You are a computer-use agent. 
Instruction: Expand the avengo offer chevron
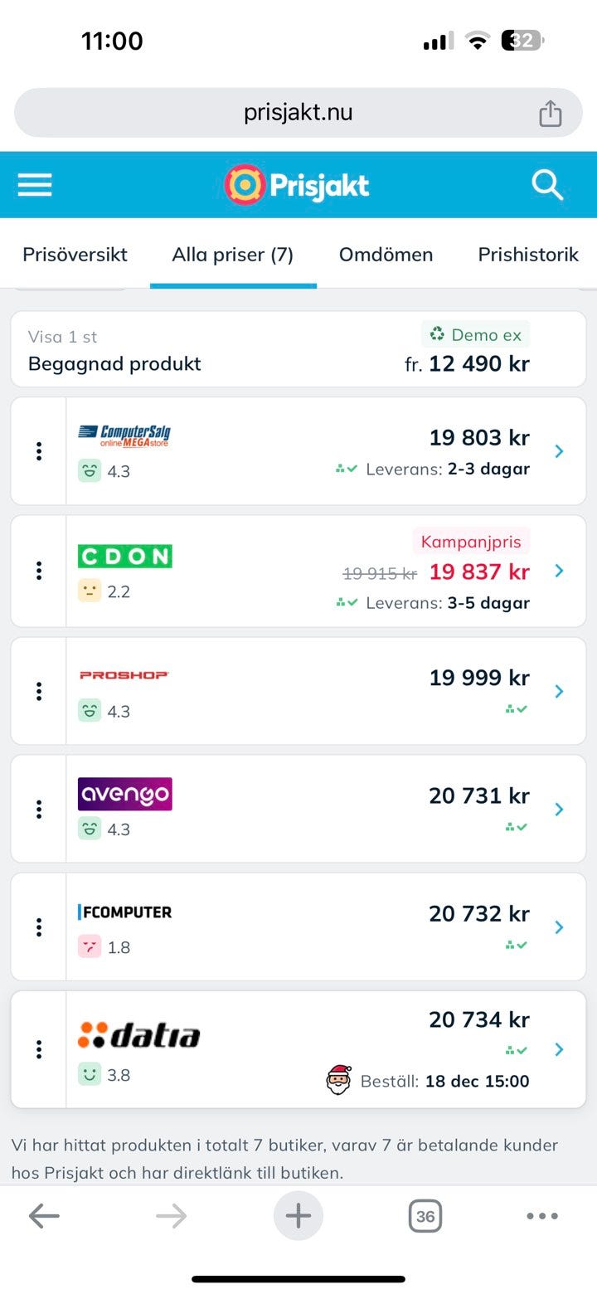(x=559, y=809)
